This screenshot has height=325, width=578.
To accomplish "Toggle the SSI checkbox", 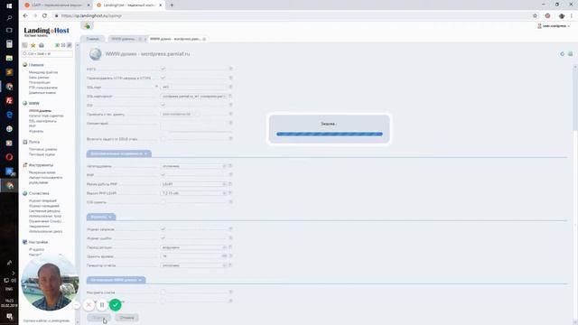I will pyautogui.click(x=163, y=105).
